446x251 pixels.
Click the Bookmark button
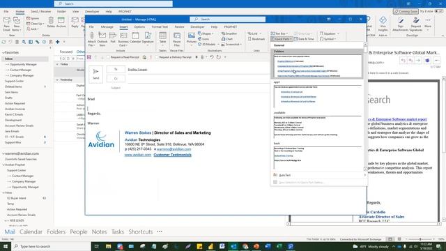pos(256,39)
